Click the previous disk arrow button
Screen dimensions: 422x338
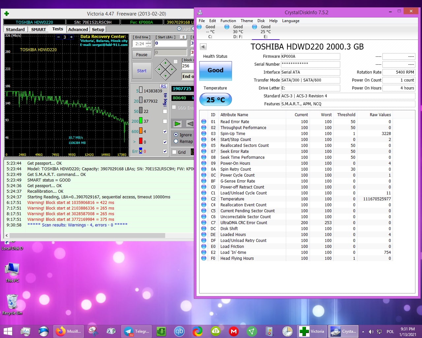(x=203, y=47)
